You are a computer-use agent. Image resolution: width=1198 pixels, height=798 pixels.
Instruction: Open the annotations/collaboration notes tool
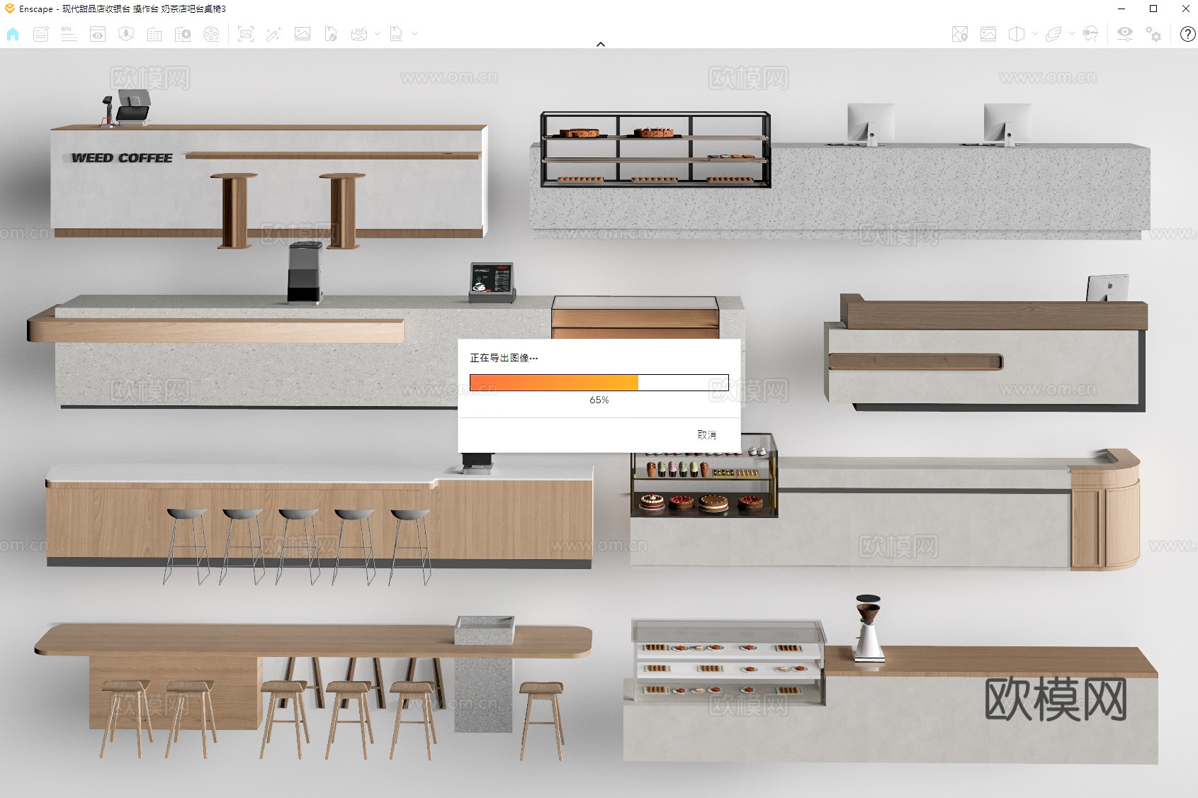coord(41,34)
